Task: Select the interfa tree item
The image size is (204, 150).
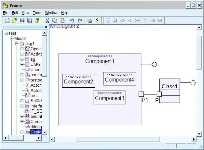Action: [x=36, y=106]
